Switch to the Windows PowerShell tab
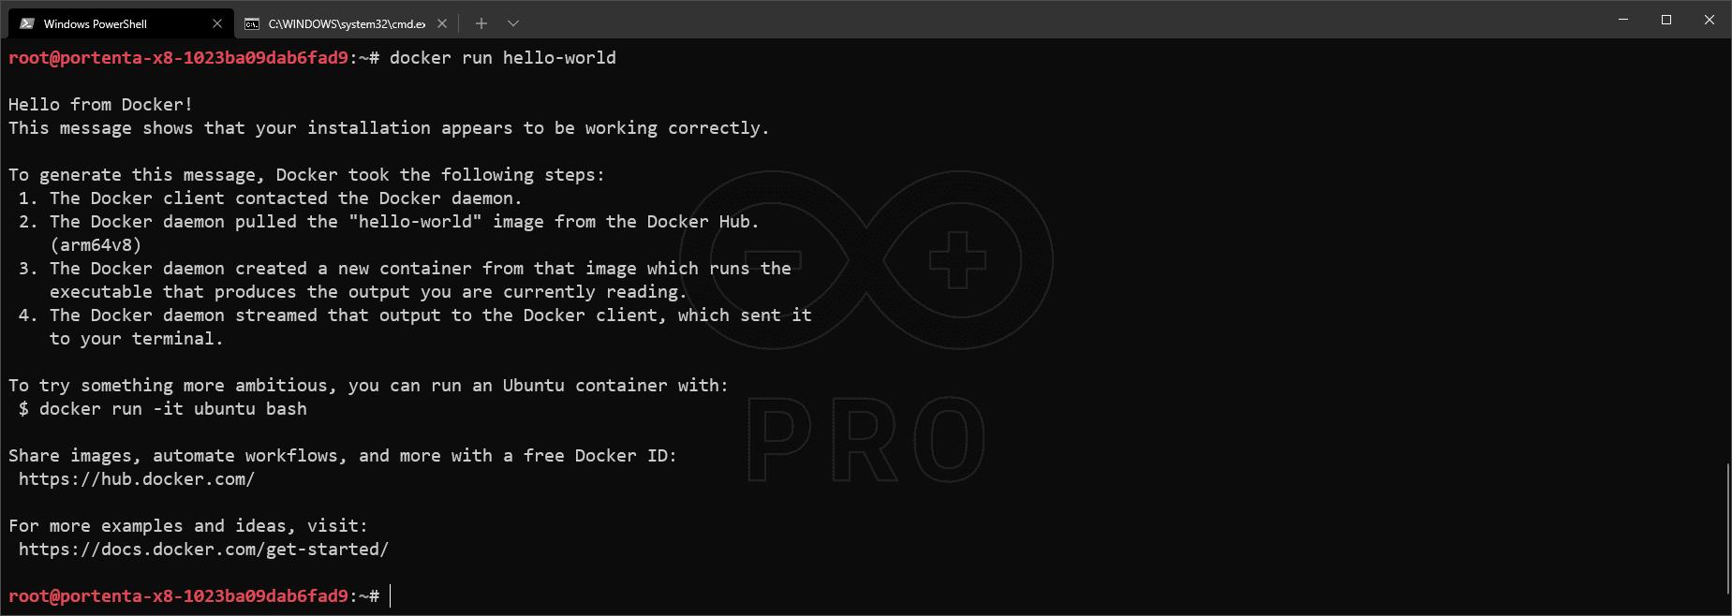This screenshot has height=616, width=1732. click(x=103, y=23)
